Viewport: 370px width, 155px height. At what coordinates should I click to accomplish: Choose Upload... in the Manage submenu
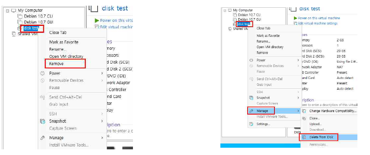[316, 124]
